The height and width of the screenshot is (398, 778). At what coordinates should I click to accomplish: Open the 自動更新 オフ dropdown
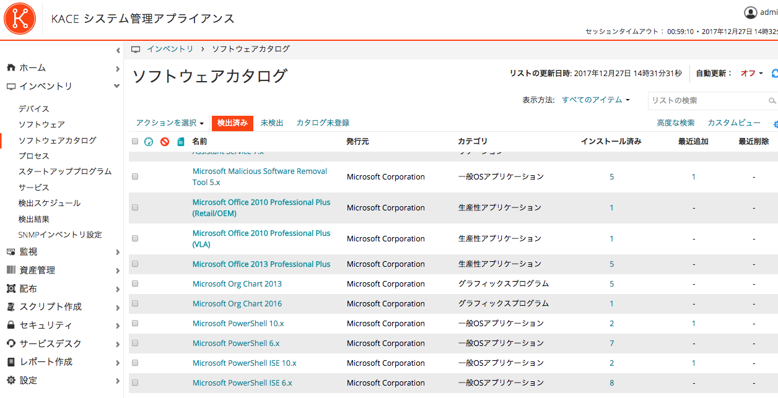[x=752, y=73]
